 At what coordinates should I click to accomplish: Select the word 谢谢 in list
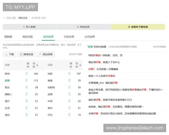(50, 81)
